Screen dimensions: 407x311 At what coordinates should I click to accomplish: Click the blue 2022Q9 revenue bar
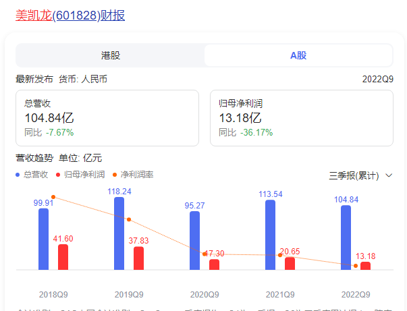point(346,237)
